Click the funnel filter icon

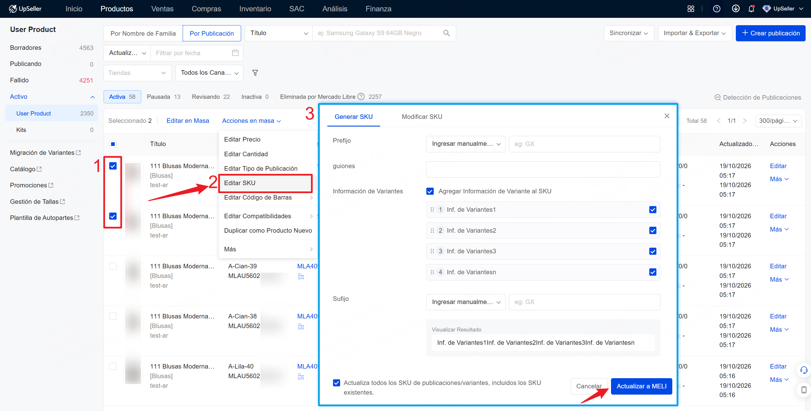click(255, 72)
